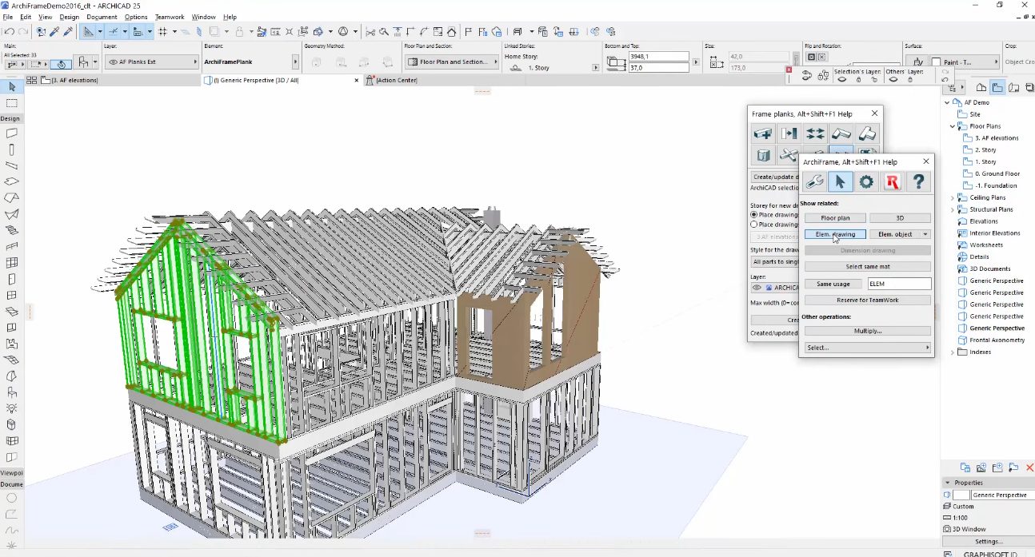Open the Design menu
The image size is (1035, 557).
(x=70, y=17)
